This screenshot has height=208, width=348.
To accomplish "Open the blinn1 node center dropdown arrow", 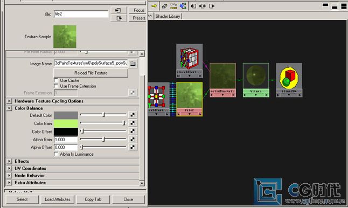I will (256, 95).
